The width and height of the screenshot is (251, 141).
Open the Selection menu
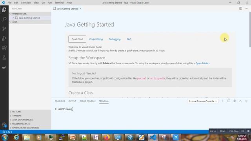[26, 3]
